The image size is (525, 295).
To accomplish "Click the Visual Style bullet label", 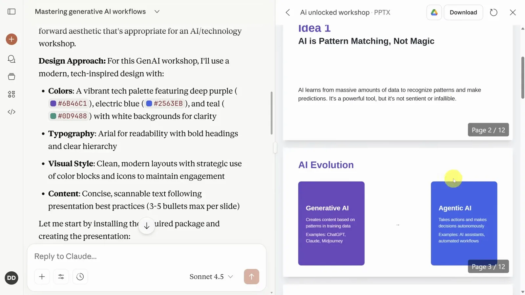I will click(71, 164).
